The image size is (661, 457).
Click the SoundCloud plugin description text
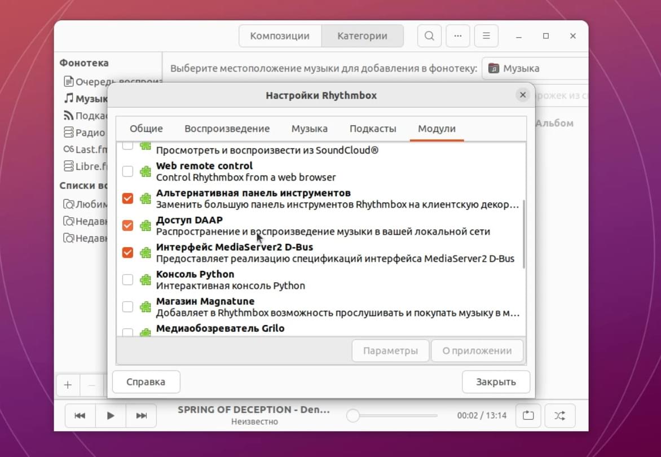pyautogui.click(x=267, y=150)
